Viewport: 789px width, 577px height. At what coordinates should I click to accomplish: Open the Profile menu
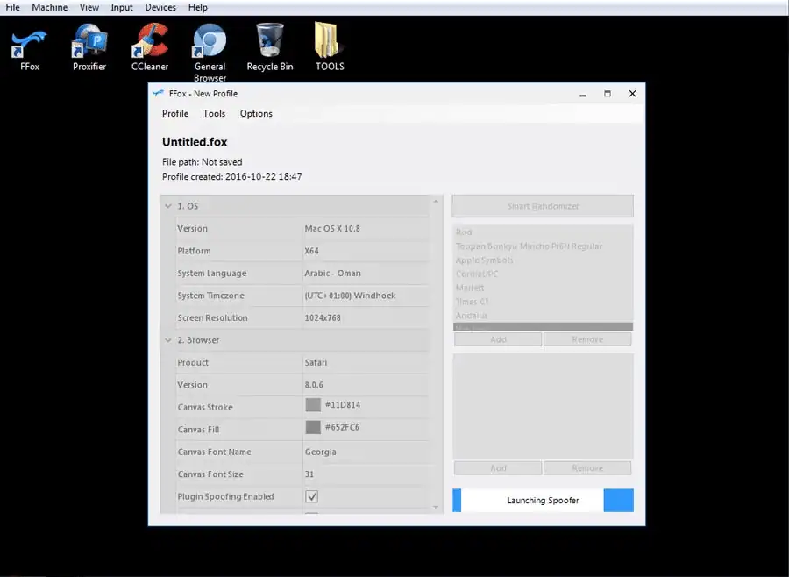175,114
